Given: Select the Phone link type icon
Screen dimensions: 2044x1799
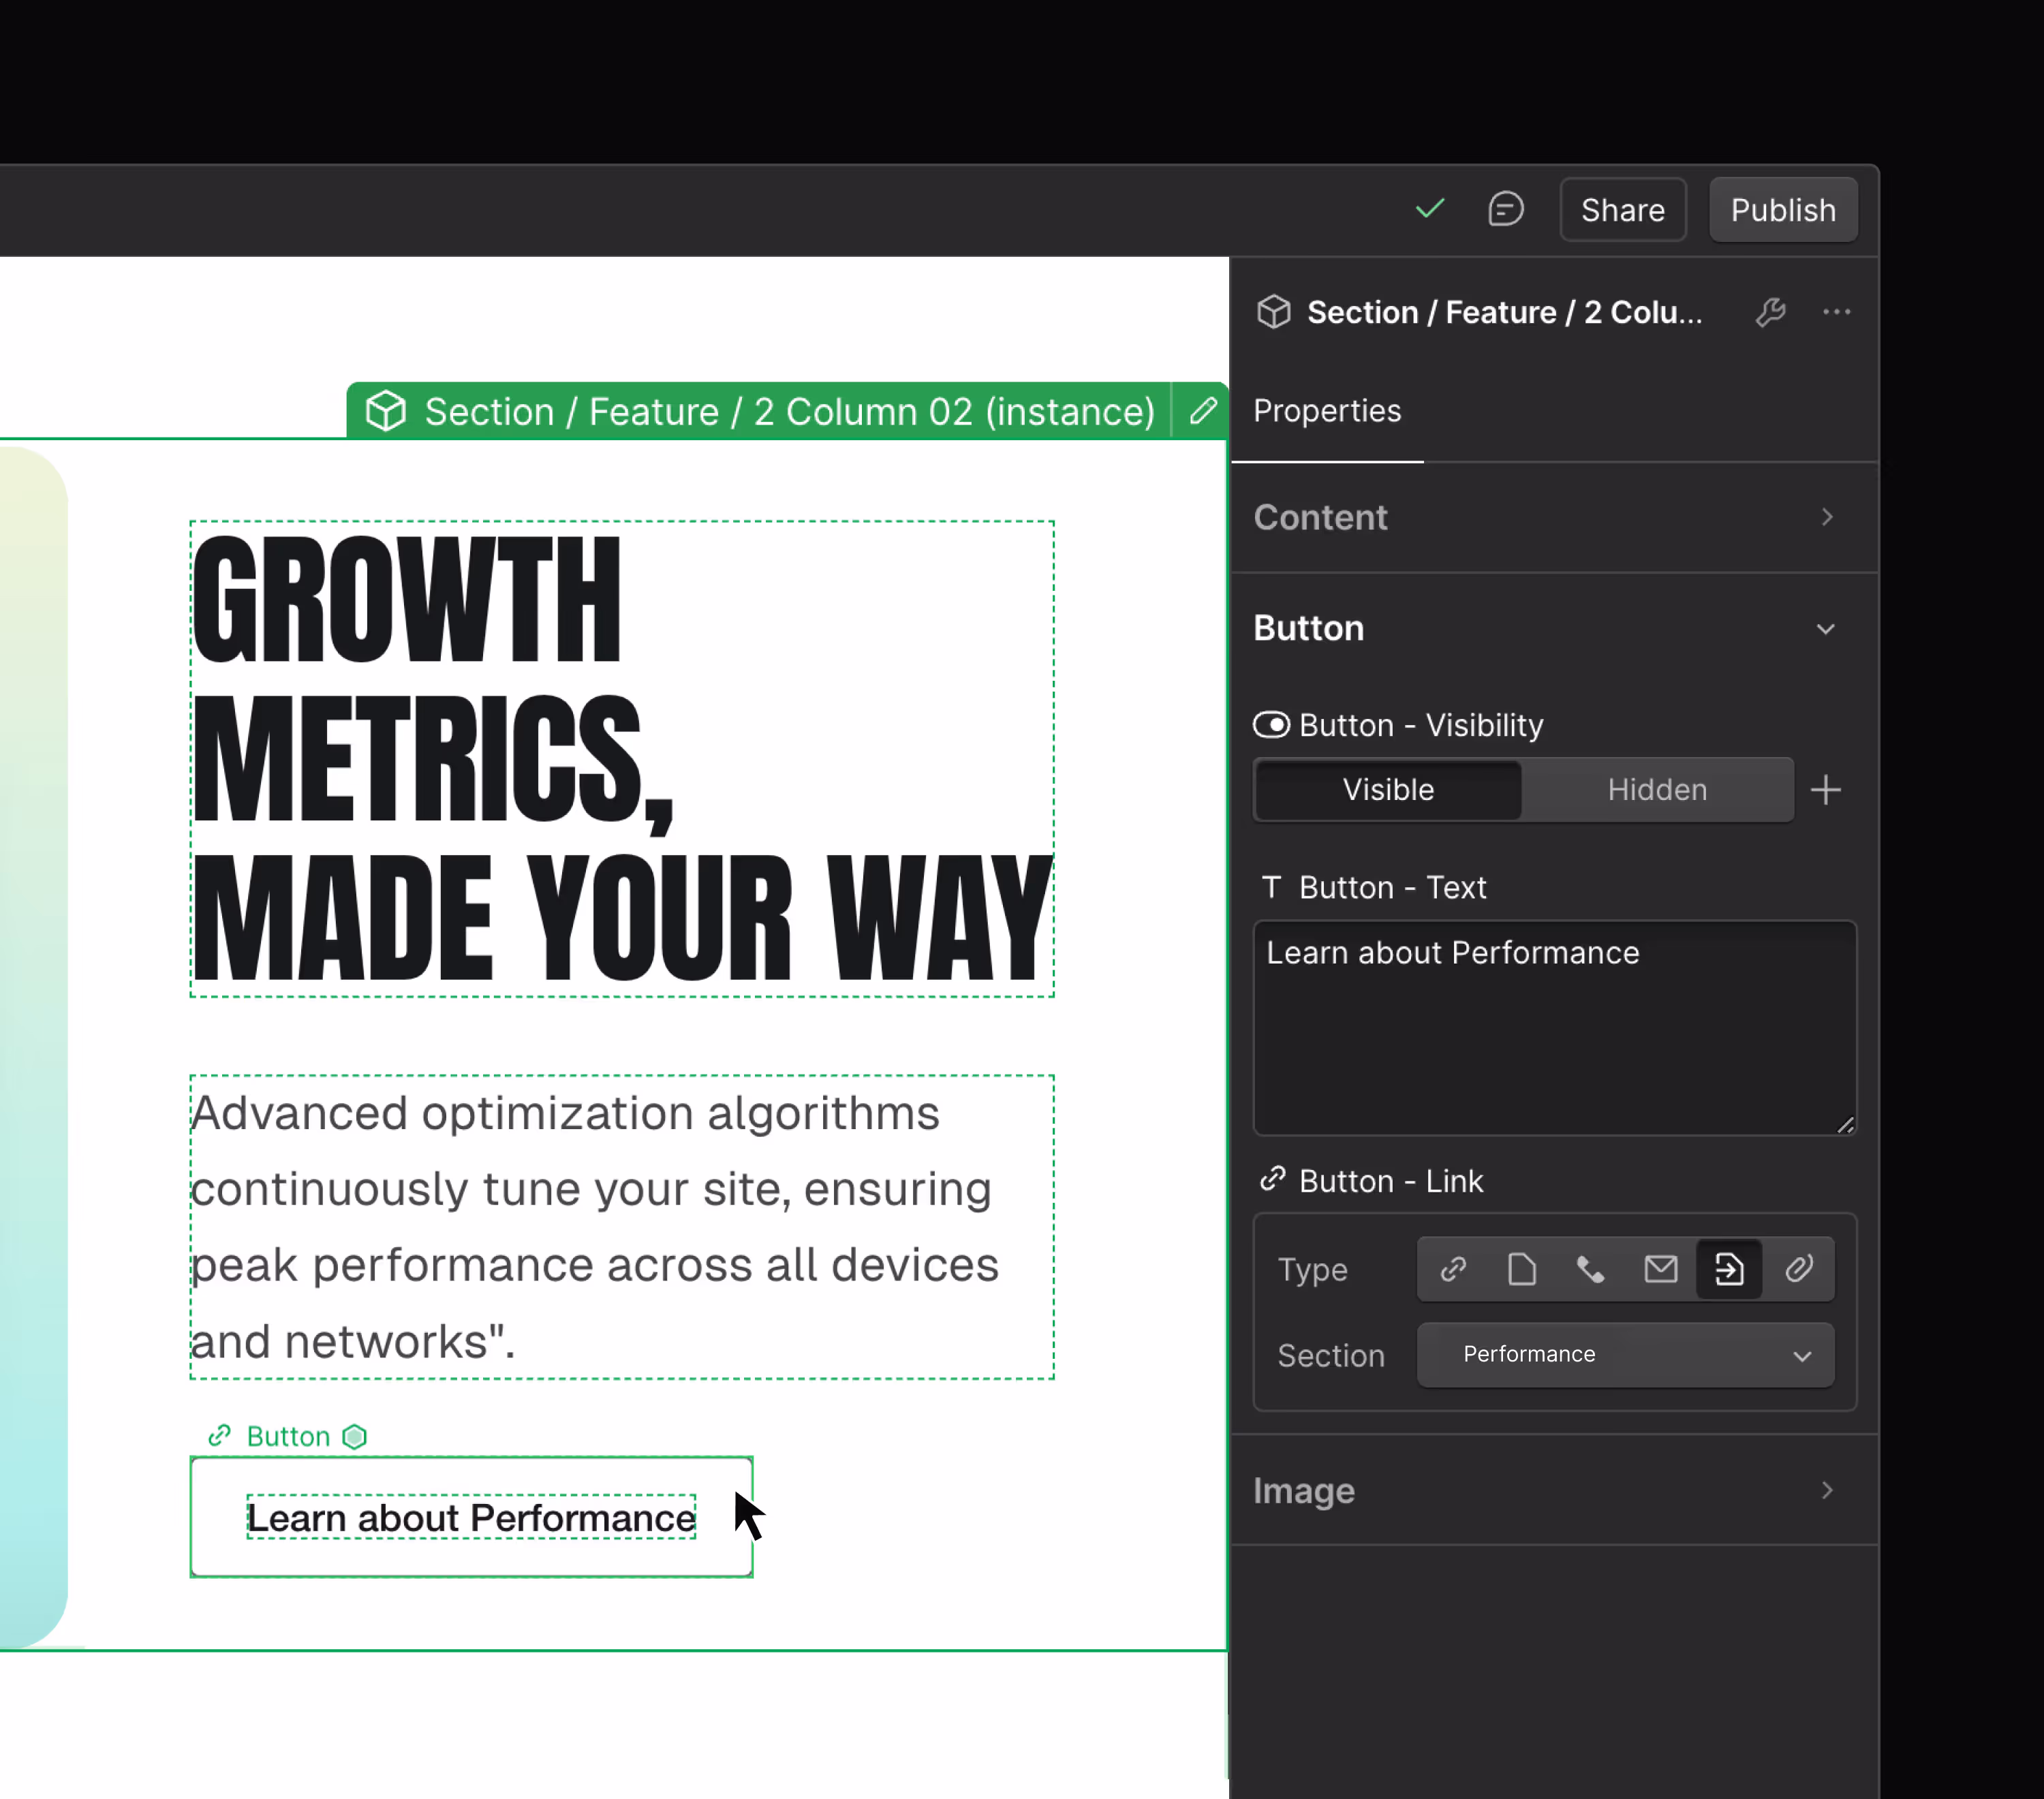Looking at the screenshot, I should pos(1590,1269).
